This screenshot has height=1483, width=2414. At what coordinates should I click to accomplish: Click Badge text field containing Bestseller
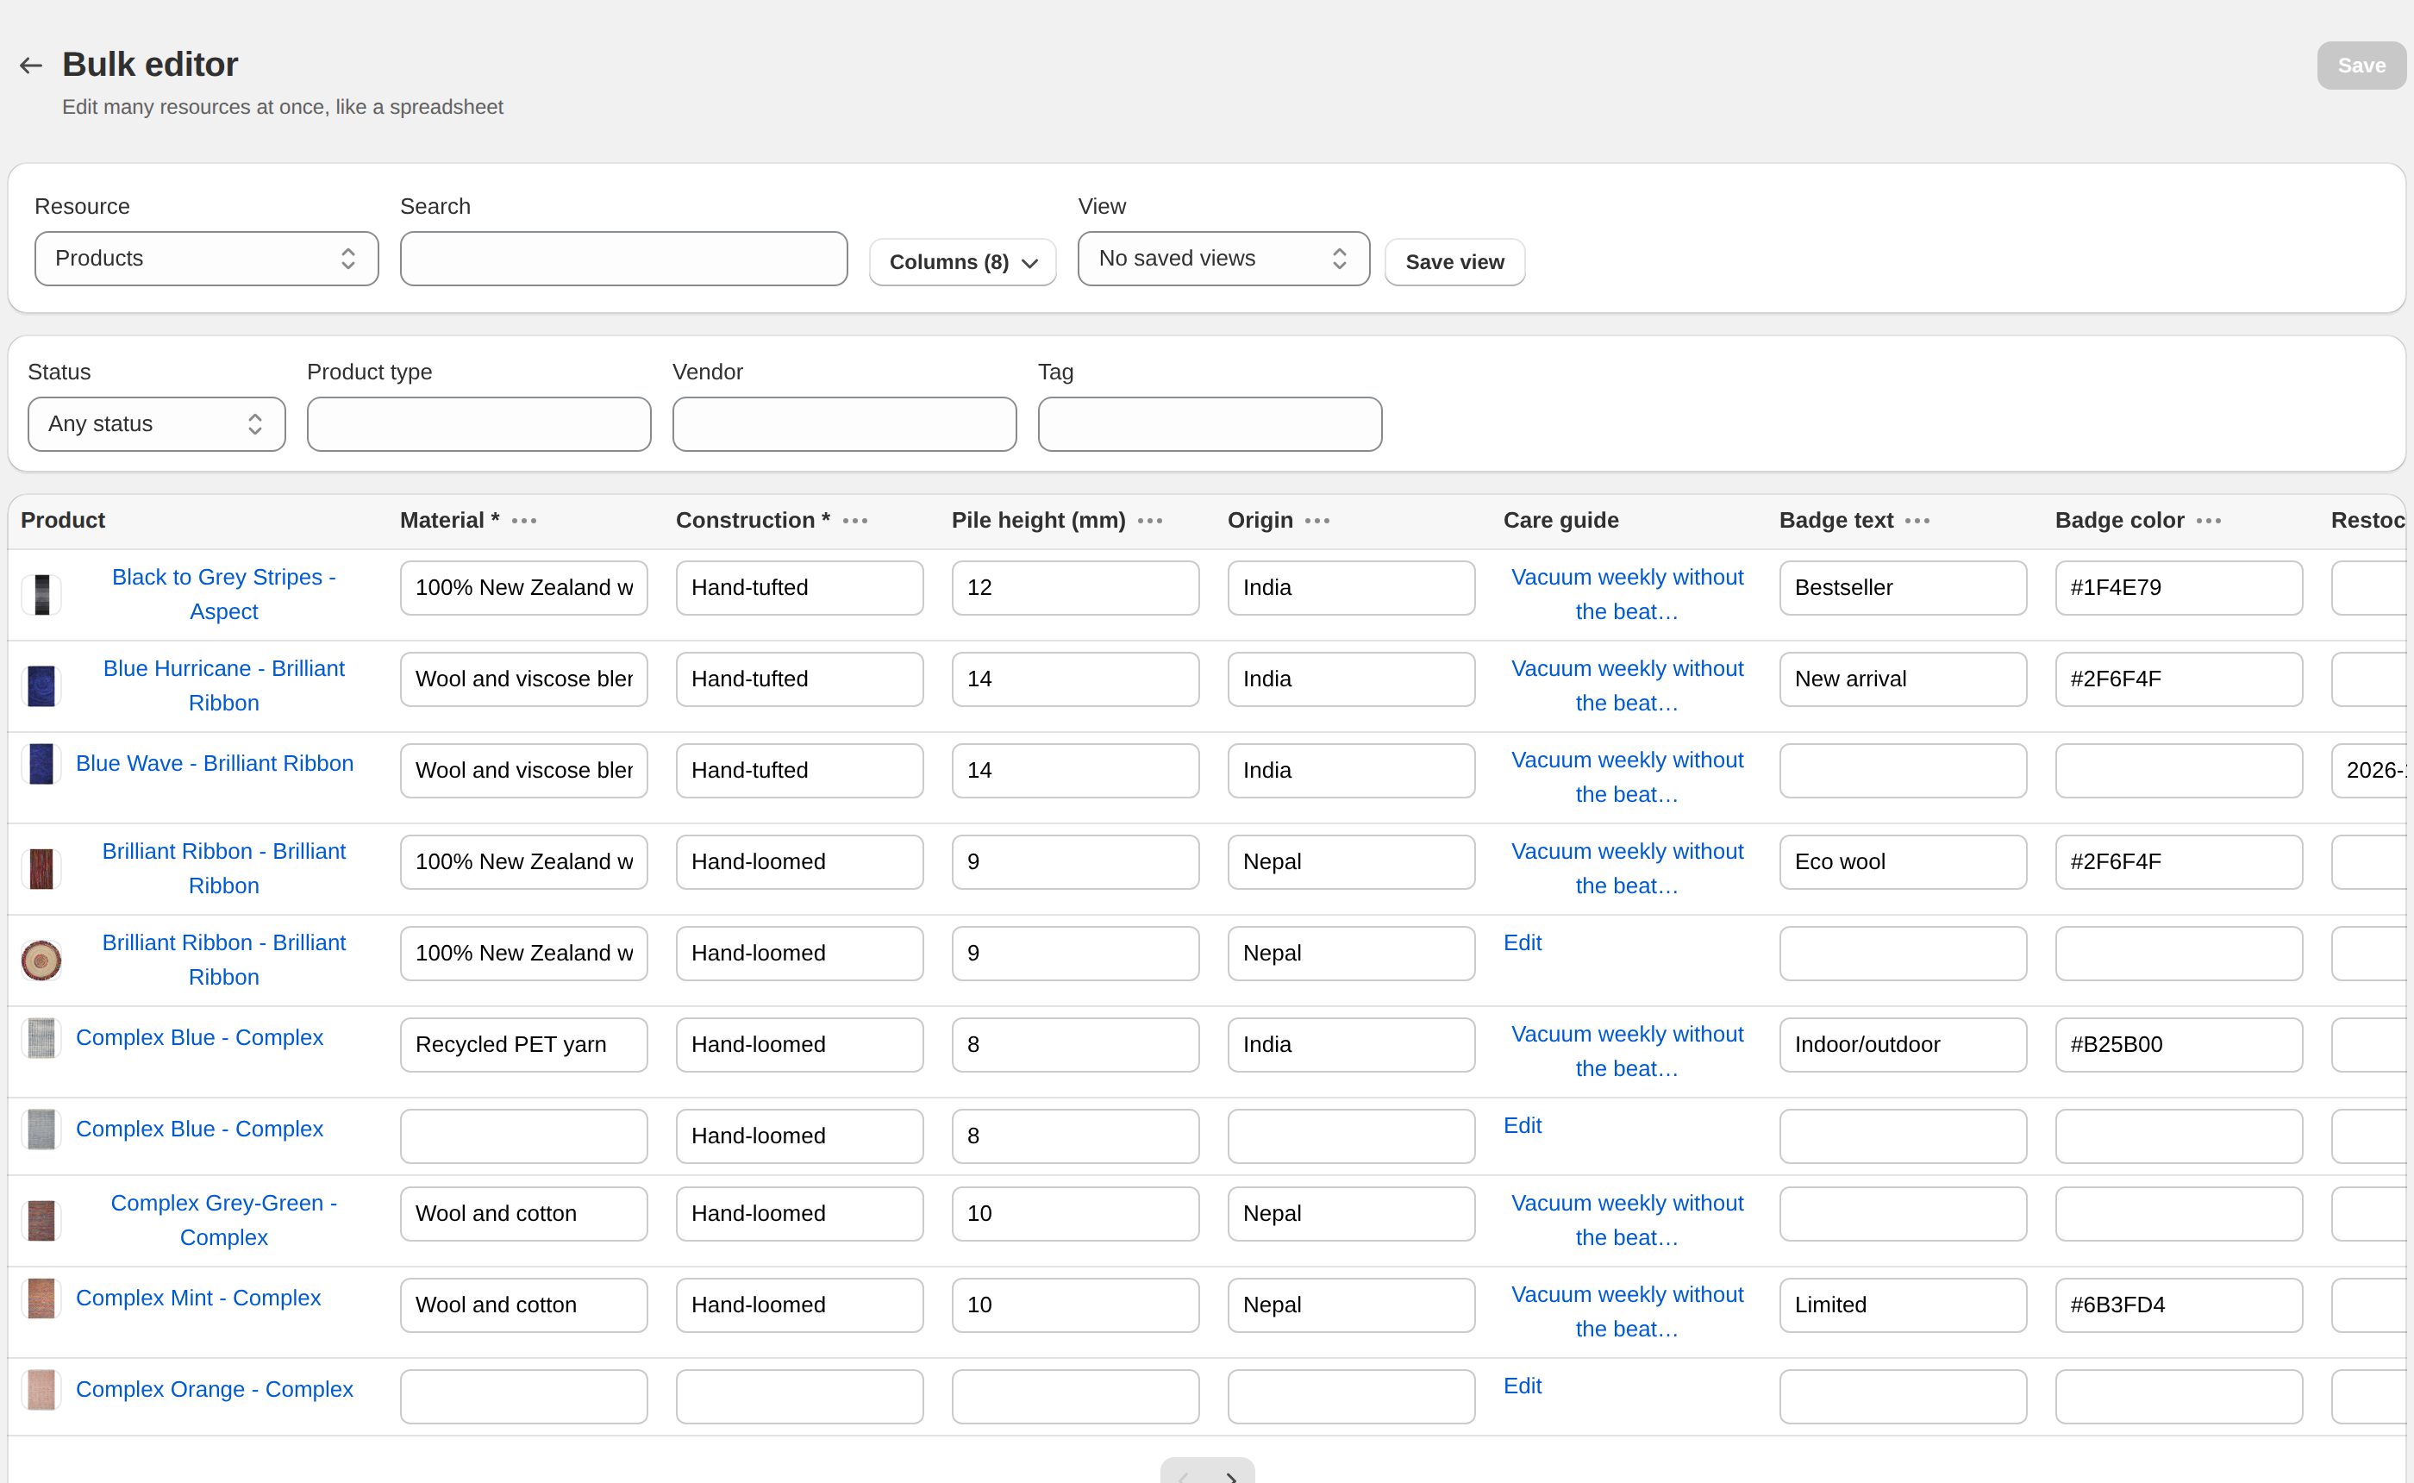pyautogui.click(x=1903, y=587)
